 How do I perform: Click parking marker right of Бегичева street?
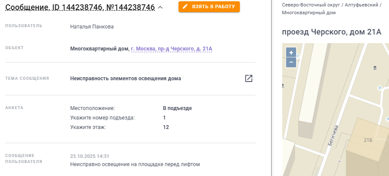pyautogui.click(x=380, y=88)
